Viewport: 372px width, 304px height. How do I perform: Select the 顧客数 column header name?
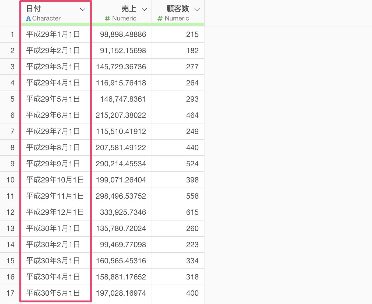pyautogui.click(x=178, y=9)
